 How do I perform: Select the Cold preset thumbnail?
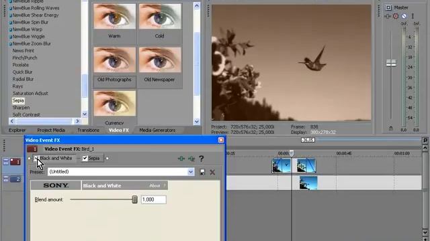tap(160, 16)
